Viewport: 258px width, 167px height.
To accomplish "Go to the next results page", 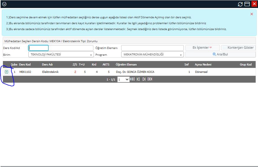I will [x=144, y=79].
